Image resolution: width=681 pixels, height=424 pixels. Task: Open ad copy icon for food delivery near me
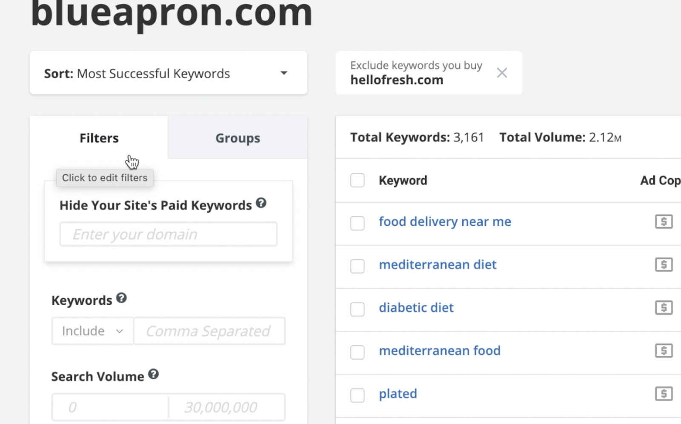pyautogui.click(x=664, y=222)
